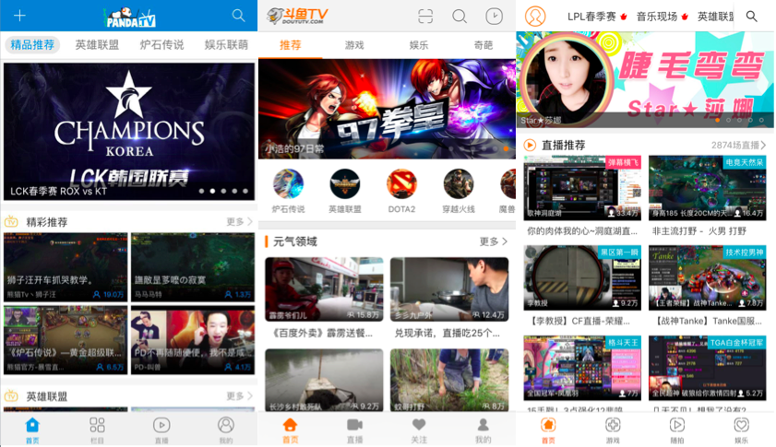This screenshot has width=776, height=447.
Task: Open 电竞天然呆 stream thumbnail
Action: [x=707, y=188]
